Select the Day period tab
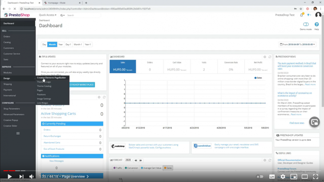The image size is (324, 182). coord(44,44)
